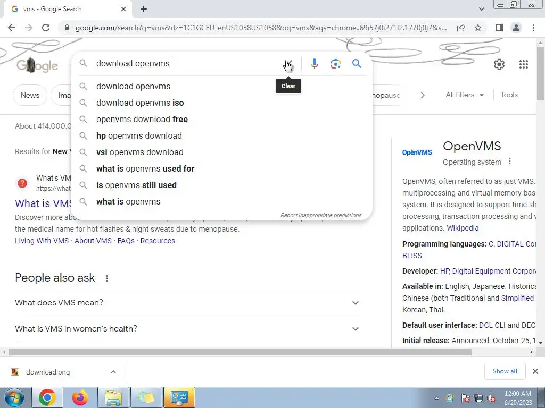This screenshot has height=408, width=545.
Task: Open the Simplified Chinese link
Action: click(x=517, y=298)
